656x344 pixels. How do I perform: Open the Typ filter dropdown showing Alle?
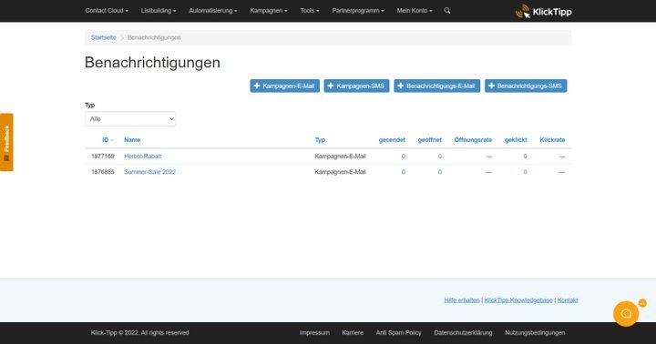pos(130,118)
